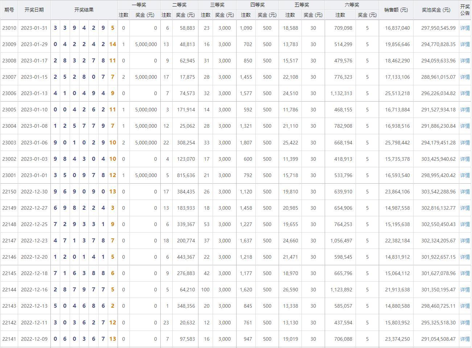Open 详情 link for draw 22148
472x348 pixels.
pos(465,224)
